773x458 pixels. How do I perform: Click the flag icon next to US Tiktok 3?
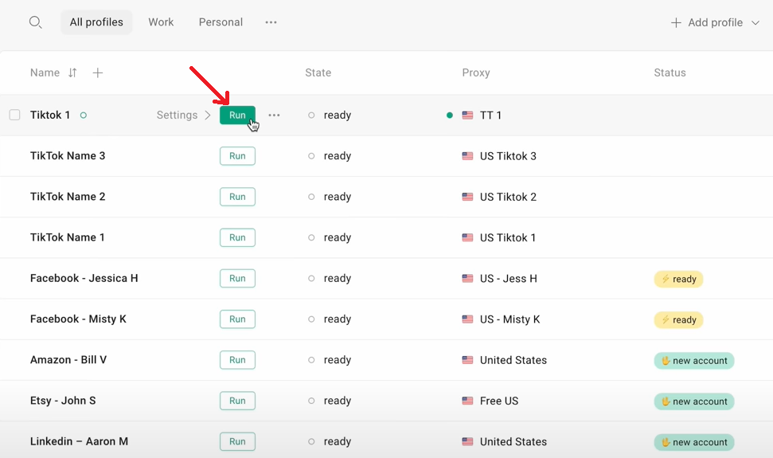(467, 156)
